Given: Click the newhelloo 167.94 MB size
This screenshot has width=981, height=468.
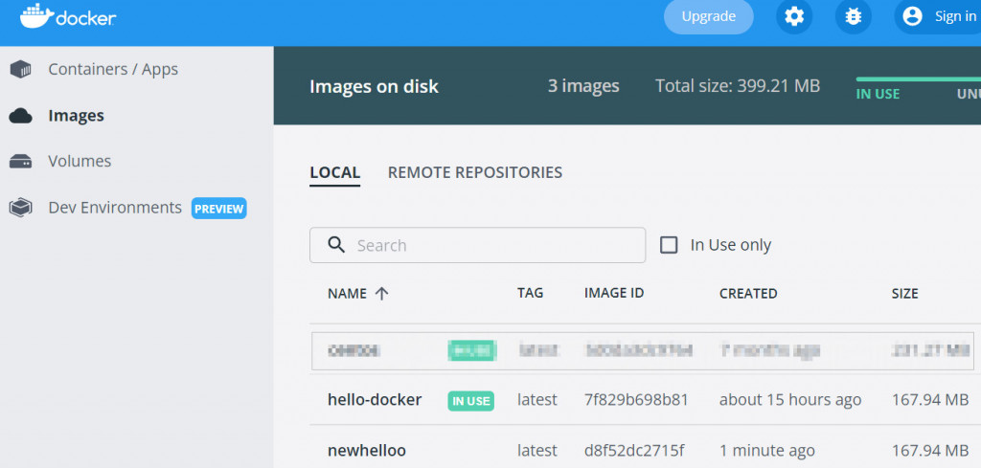Looking at the screenshot, I should [929, 451].
